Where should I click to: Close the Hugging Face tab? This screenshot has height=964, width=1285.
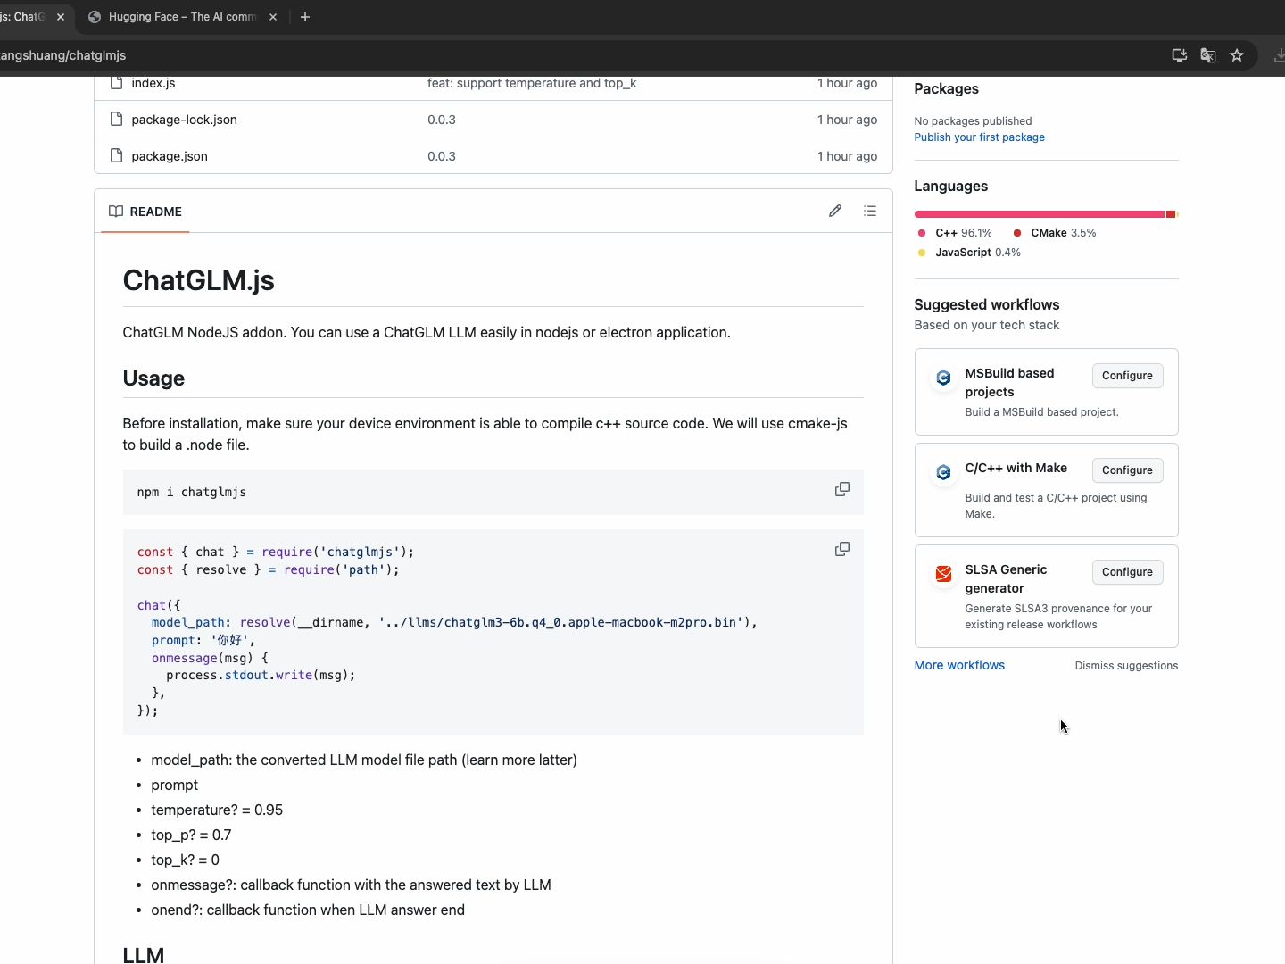[273, 17]
